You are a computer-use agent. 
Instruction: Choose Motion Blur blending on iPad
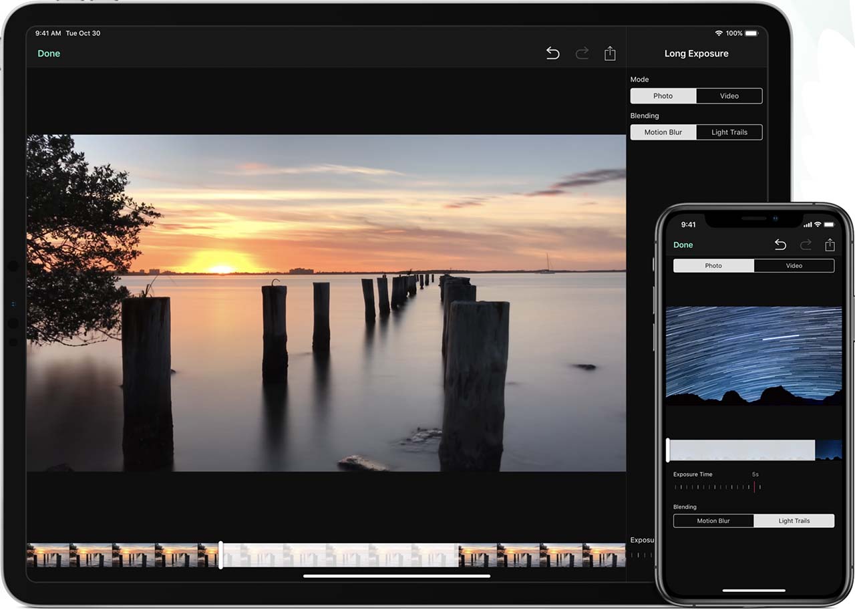click(663, 132)
